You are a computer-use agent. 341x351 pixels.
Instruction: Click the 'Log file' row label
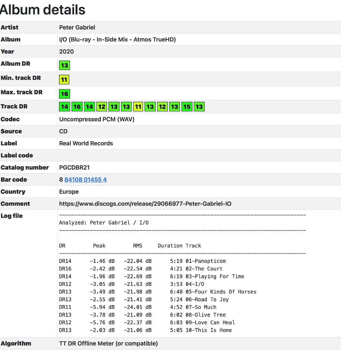click(12, 216)
